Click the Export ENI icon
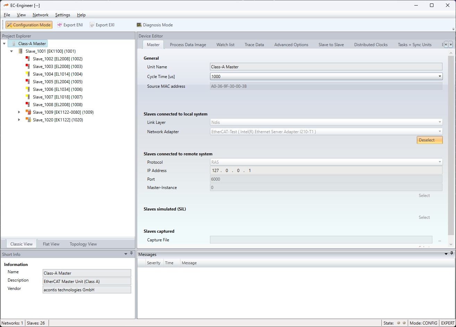 coord(60,25)
